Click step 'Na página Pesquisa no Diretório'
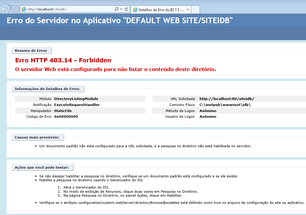The height and width of the screenshot is (215, 306). pyautogui.click(x=123, y=195)
